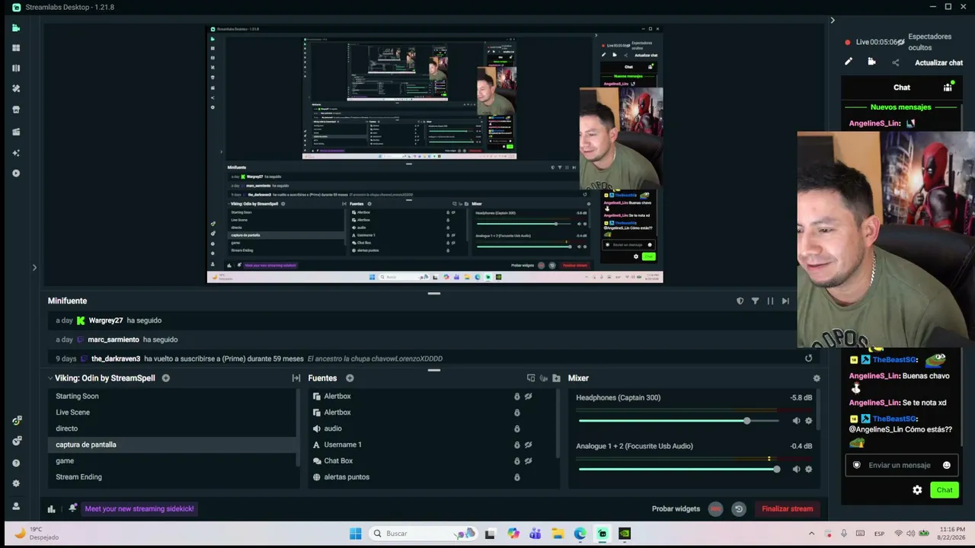
Task: Expand the scene collection dropdown chevron
Action: pyautogui.click(x=50, y=378)
